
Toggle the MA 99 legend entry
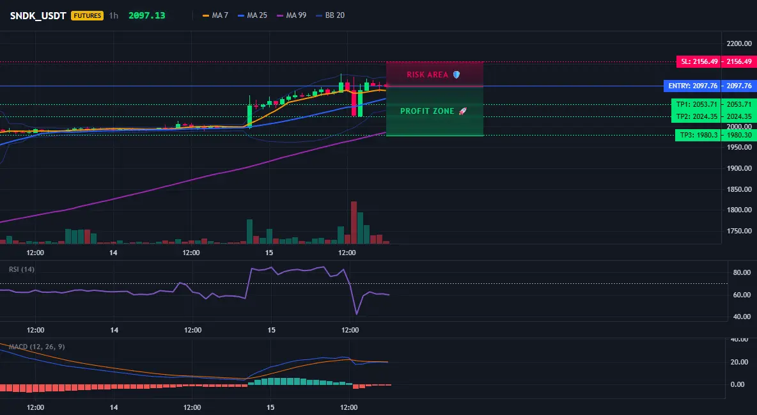click(292, 15)
